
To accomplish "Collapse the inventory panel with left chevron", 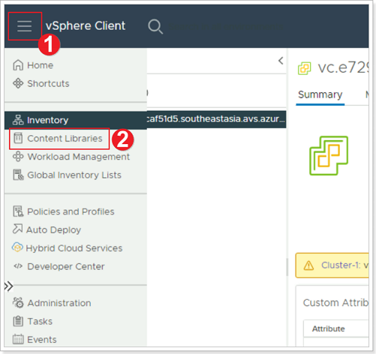I will click(x=281, y=61).
